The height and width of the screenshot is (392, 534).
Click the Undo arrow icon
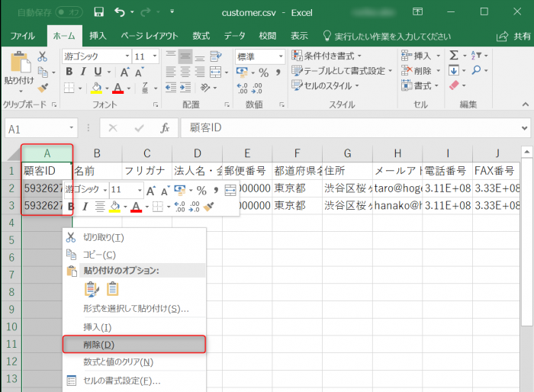(120, 12)
